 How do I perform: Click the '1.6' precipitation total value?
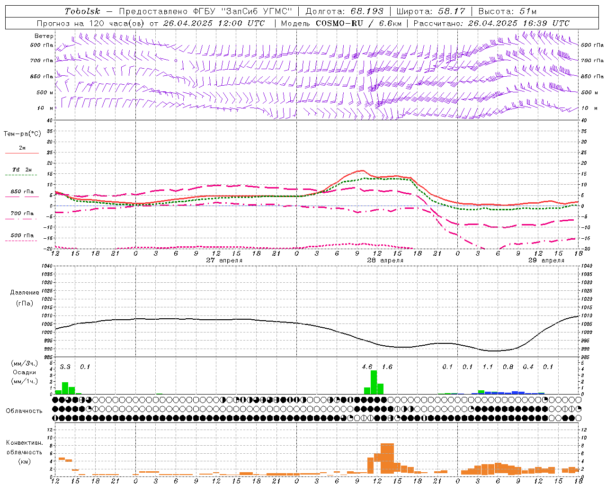point(387,367)
